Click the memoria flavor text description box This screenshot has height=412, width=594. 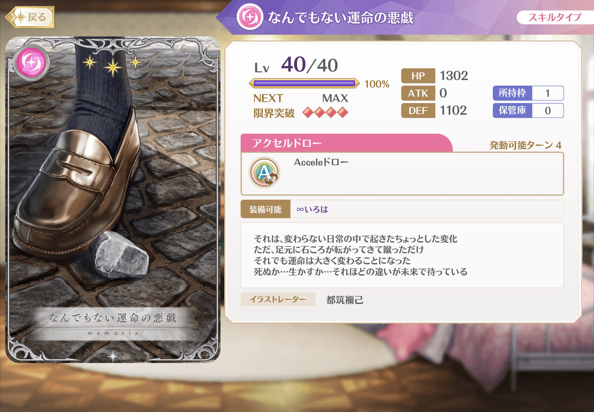402,255
